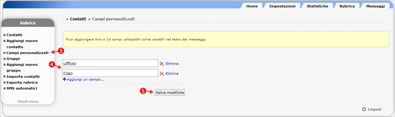Open Contatti in the sidebar menu
Viewport: 395px width, 117px height.
click(x=14, y=35)
